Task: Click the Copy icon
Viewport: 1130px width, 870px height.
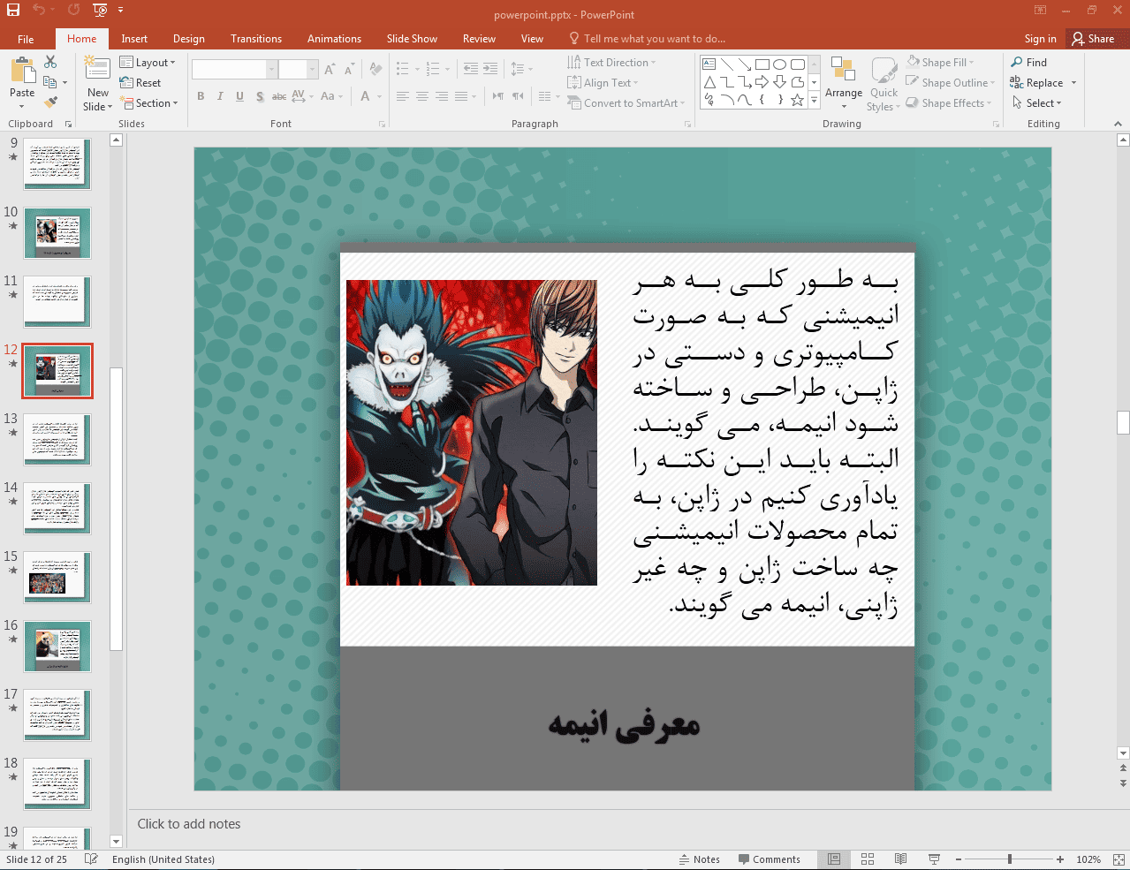Action: 50,82
